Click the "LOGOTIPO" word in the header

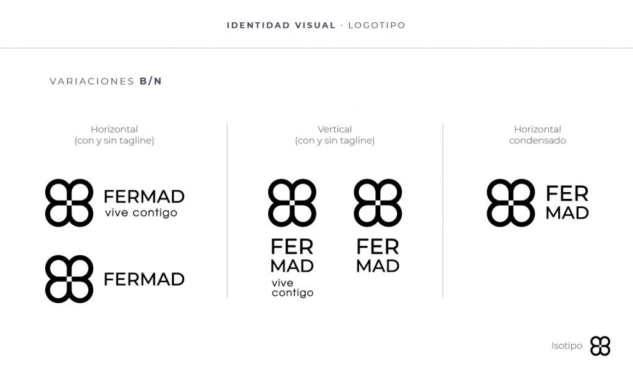click(376, 25)
